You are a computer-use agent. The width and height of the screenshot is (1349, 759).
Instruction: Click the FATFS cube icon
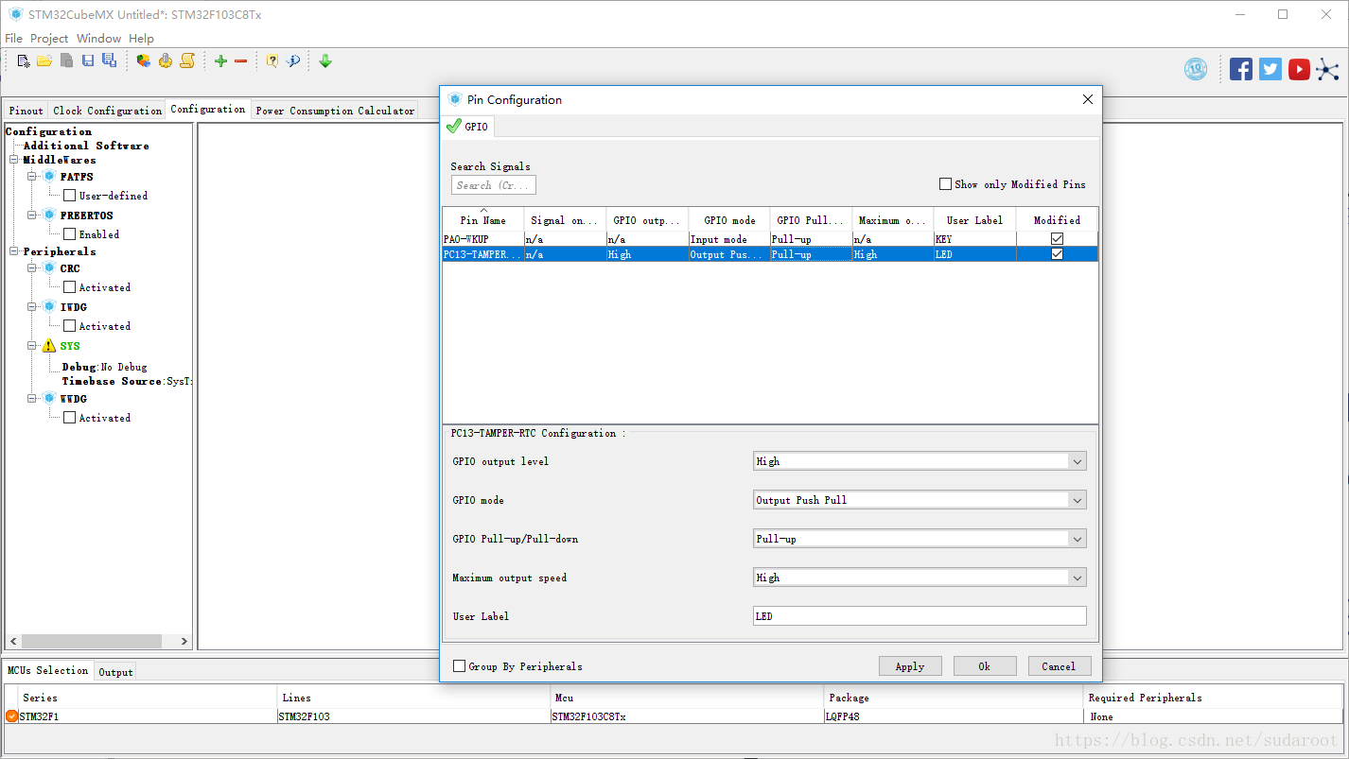tap(49, 176)
